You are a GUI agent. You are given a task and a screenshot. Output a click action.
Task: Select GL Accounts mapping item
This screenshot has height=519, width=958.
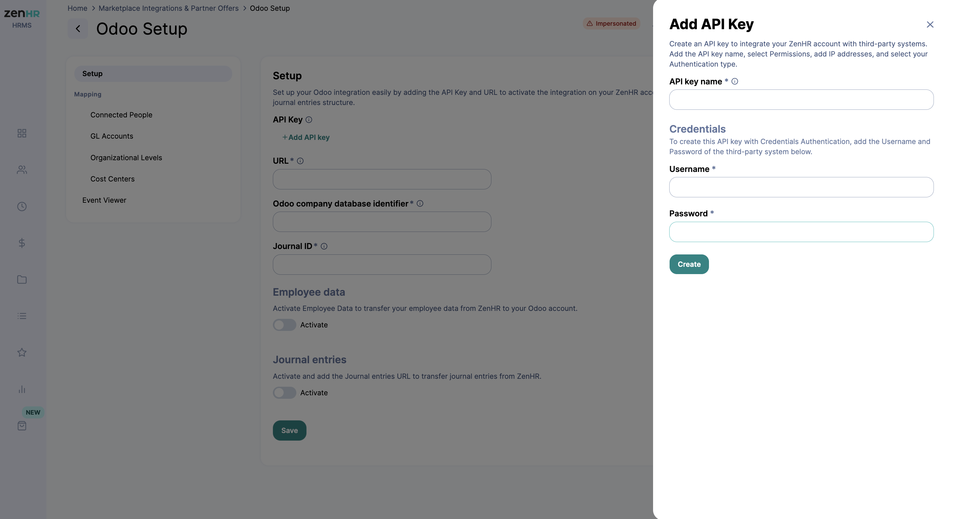click(111, 136)
